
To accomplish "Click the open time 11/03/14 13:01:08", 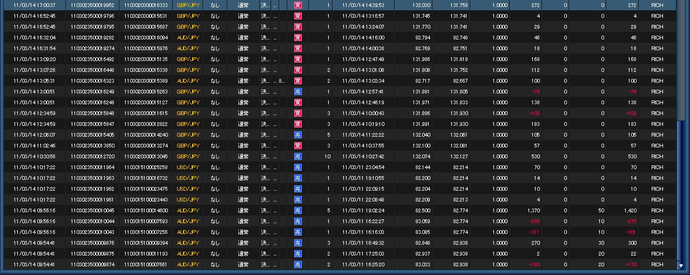I will click(363, 70).
